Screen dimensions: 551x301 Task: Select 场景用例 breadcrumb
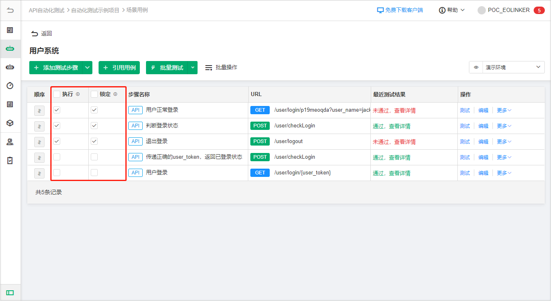(137, 10)
